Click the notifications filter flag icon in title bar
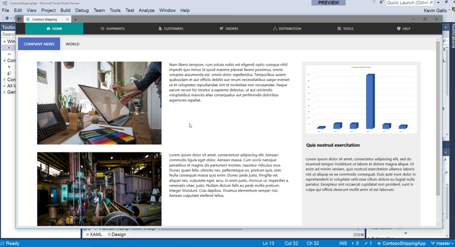This screenshot has width=455, height=247. click(374, 2)
